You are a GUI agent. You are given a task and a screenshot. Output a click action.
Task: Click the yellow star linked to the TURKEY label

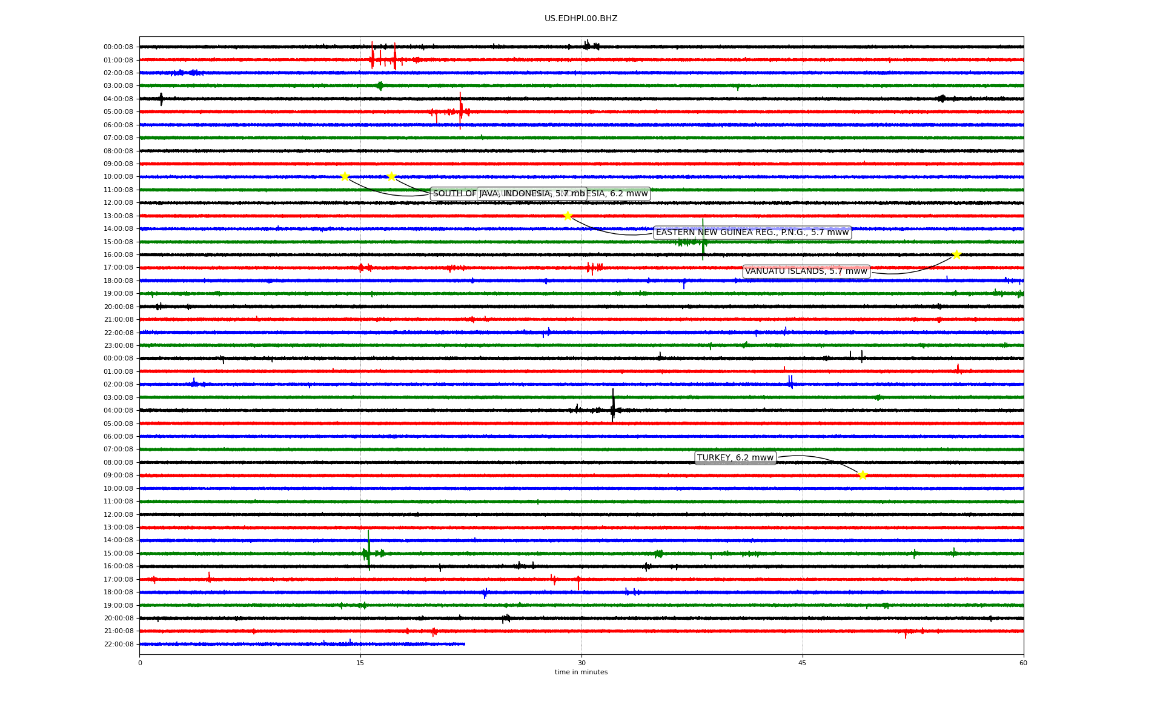tap(863, 475)
